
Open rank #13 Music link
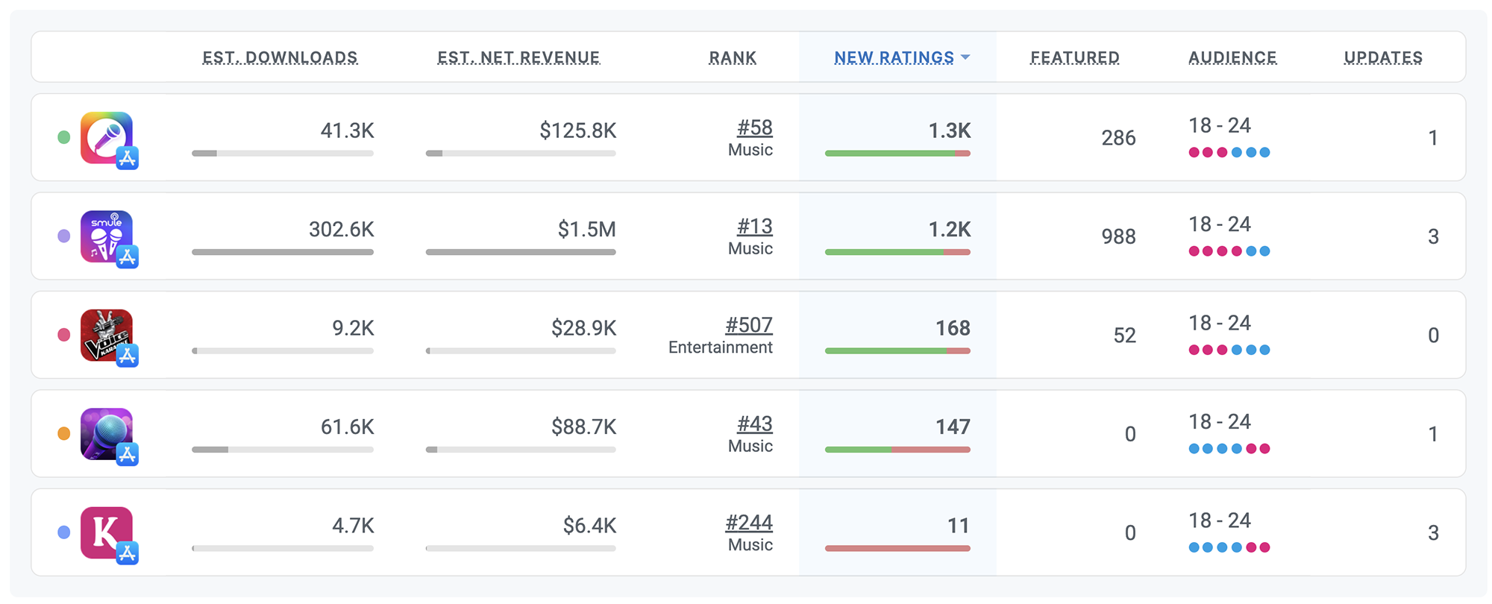(754, 226)
